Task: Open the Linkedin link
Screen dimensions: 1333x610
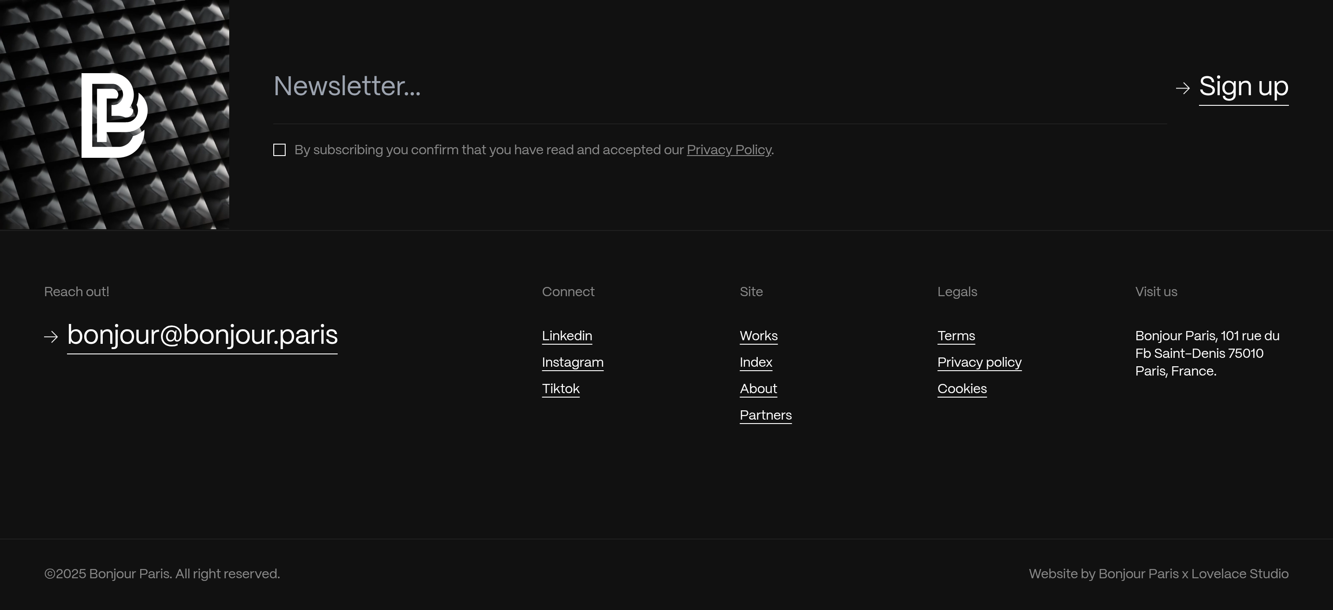Action: click(567, 336)
